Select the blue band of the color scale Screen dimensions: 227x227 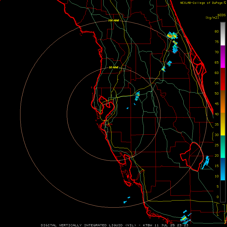223,169
